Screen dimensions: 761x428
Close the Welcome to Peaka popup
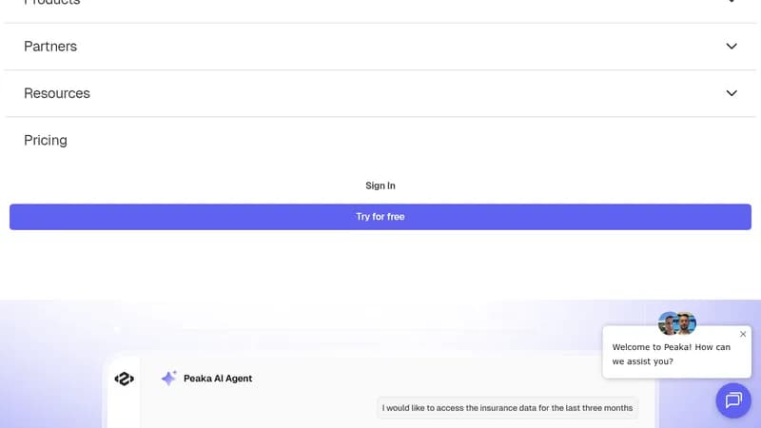[743, 334]
